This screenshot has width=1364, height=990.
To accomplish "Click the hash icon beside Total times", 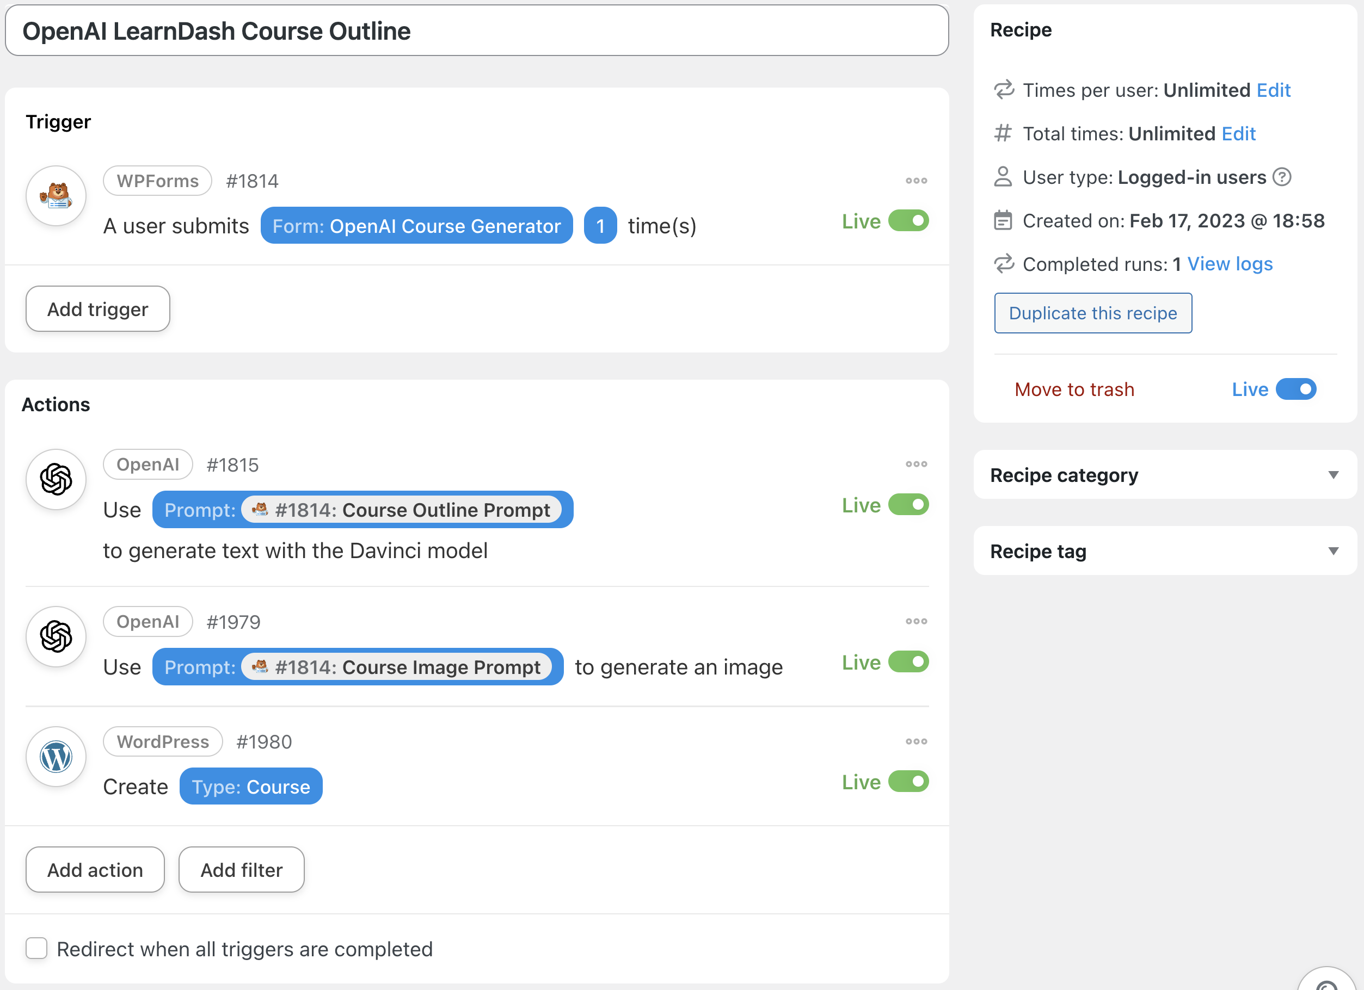I will click(x=1003, y=133).
